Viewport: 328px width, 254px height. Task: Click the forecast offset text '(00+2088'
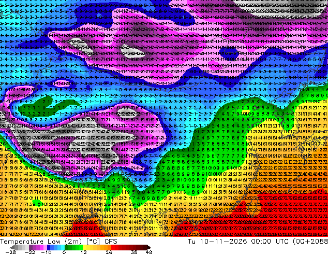pyautogui.click(x=310, y=242)
